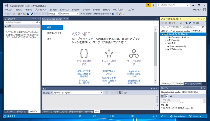
Task: Switch to エラー一覧 tab
Action: [x=89, y=112]
